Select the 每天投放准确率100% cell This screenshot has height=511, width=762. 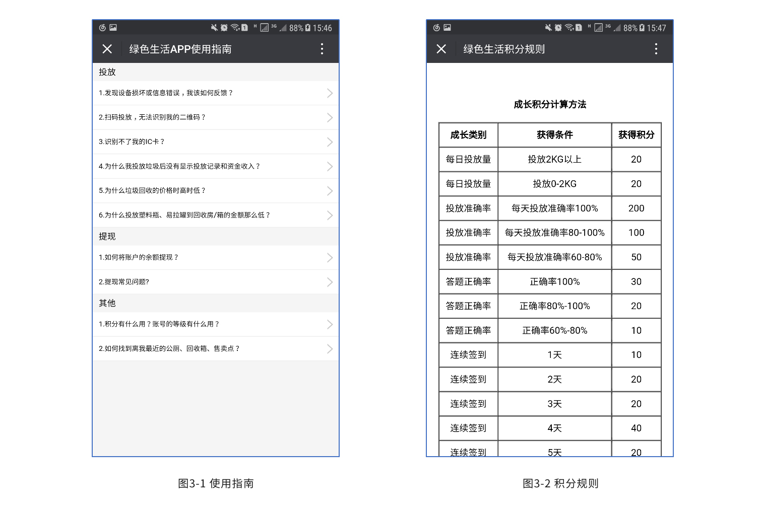tap(555, 208)
